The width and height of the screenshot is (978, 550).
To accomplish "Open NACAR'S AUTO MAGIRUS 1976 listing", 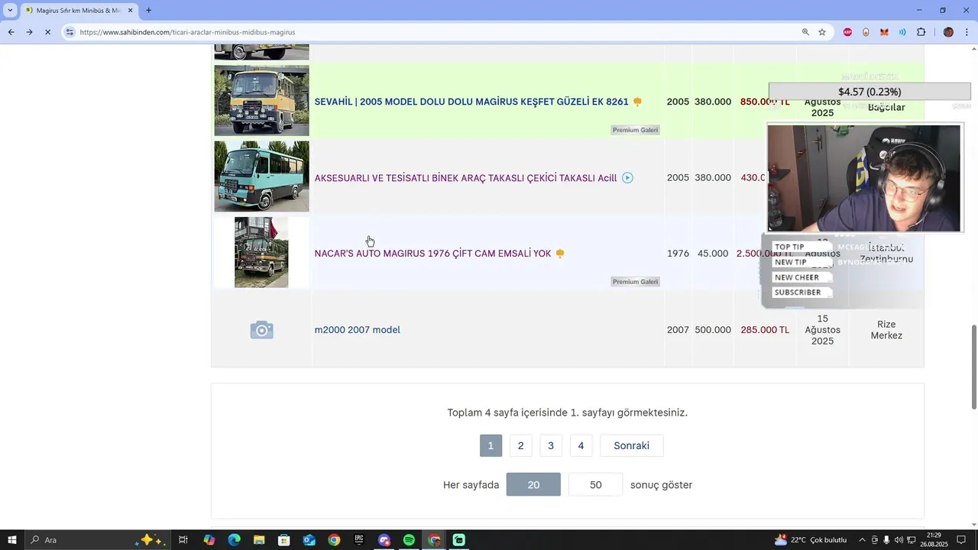I will pos(432,254).
